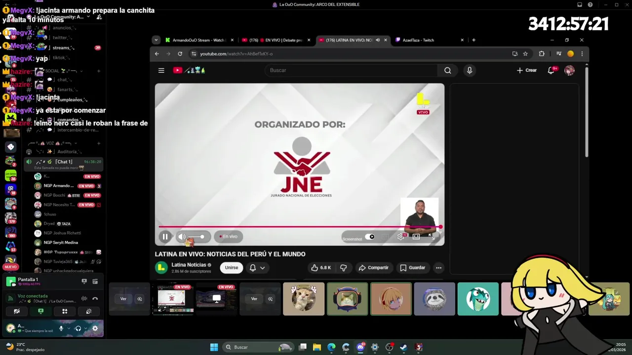Pause the YouTube live video

pos(165,237)
